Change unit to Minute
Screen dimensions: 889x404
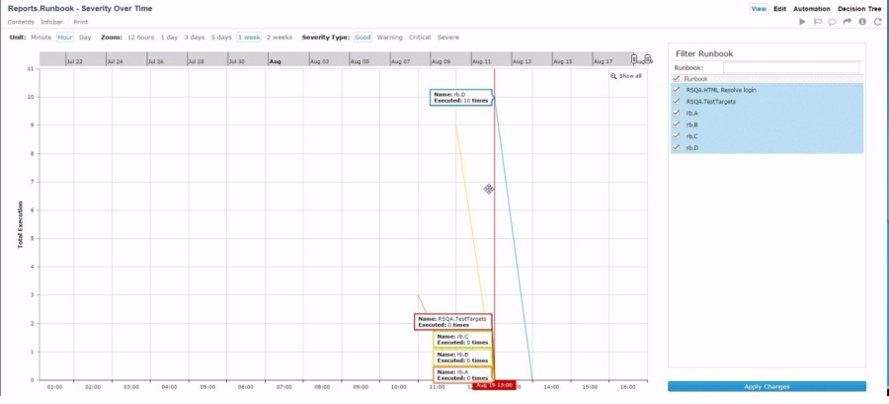[x=40, y=37]
